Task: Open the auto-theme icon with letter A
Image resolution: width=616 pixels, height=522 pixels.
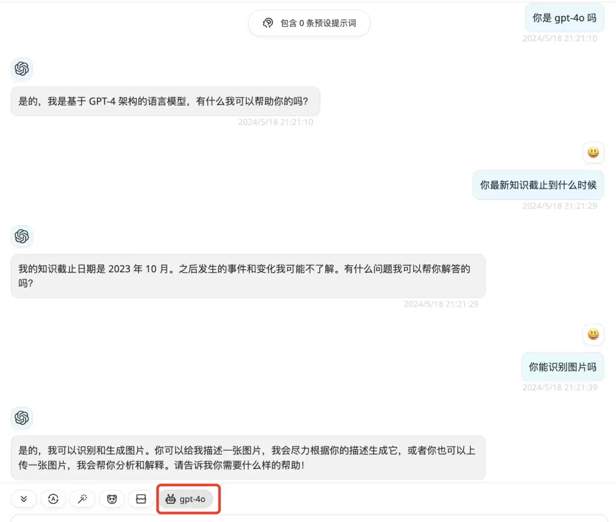Action: pos(54,499)
